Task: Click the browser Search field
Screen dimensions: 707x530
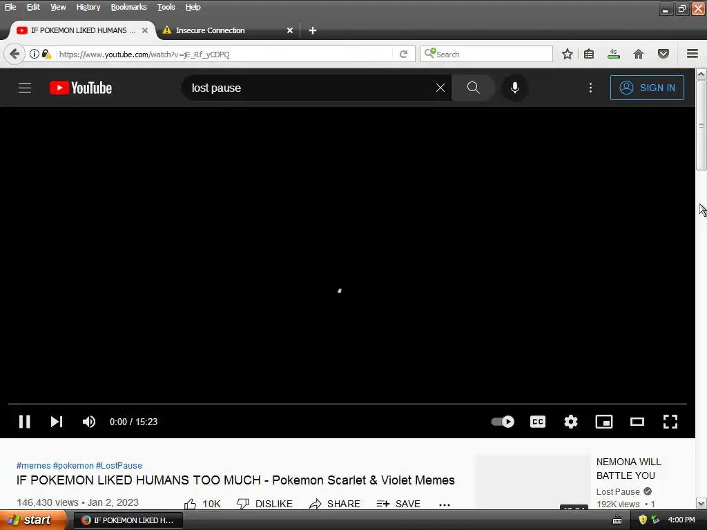Action: [486, 54]
